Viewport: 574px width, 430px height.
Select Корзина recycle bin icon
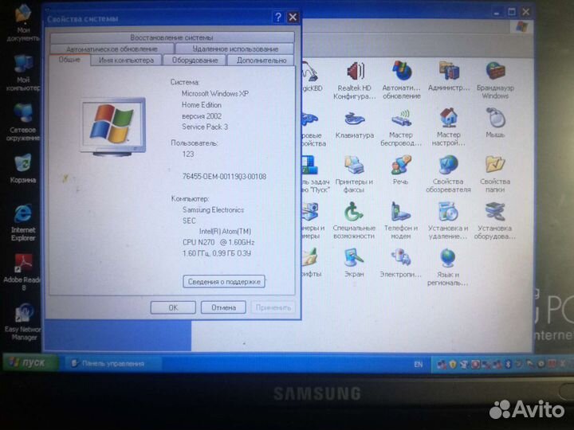pos(23,169)
